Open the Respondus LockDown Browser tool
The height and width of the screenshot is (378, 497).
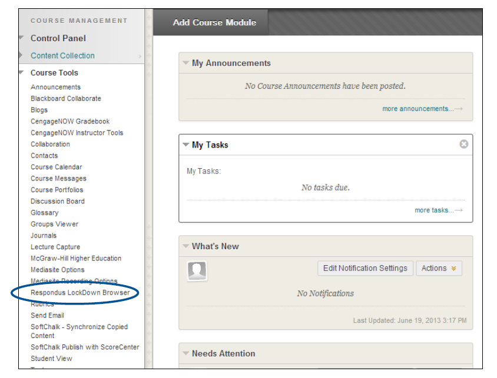pos(80,292)
